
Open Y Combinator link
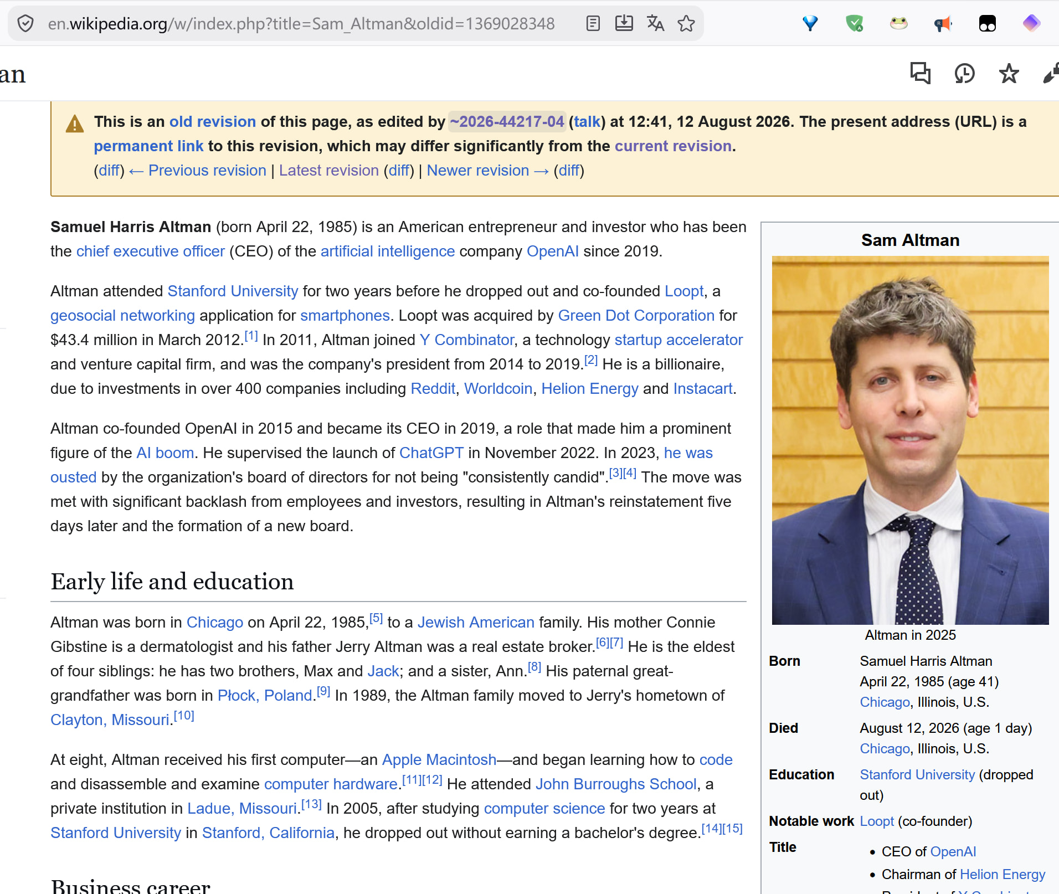pyautogui.click(x=467, y=340)
